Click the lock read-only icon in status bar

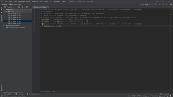[x=167, y=96]
